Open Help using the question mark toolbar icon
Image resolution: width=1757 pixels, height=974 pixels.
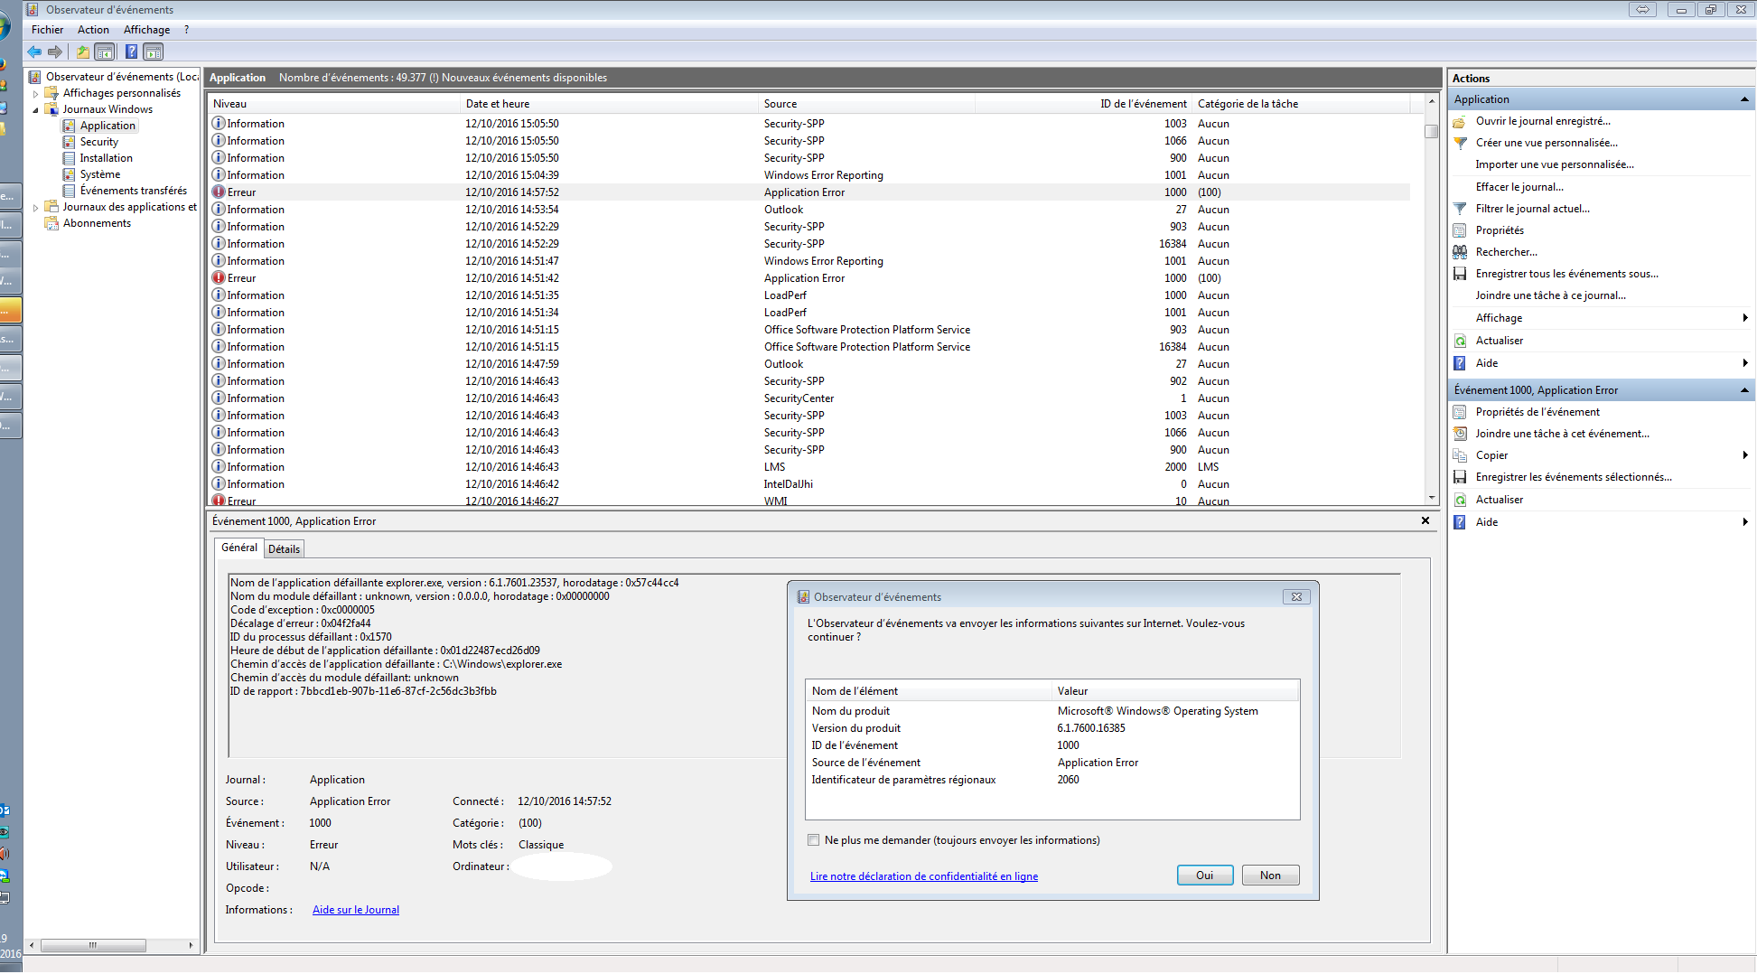131,52
